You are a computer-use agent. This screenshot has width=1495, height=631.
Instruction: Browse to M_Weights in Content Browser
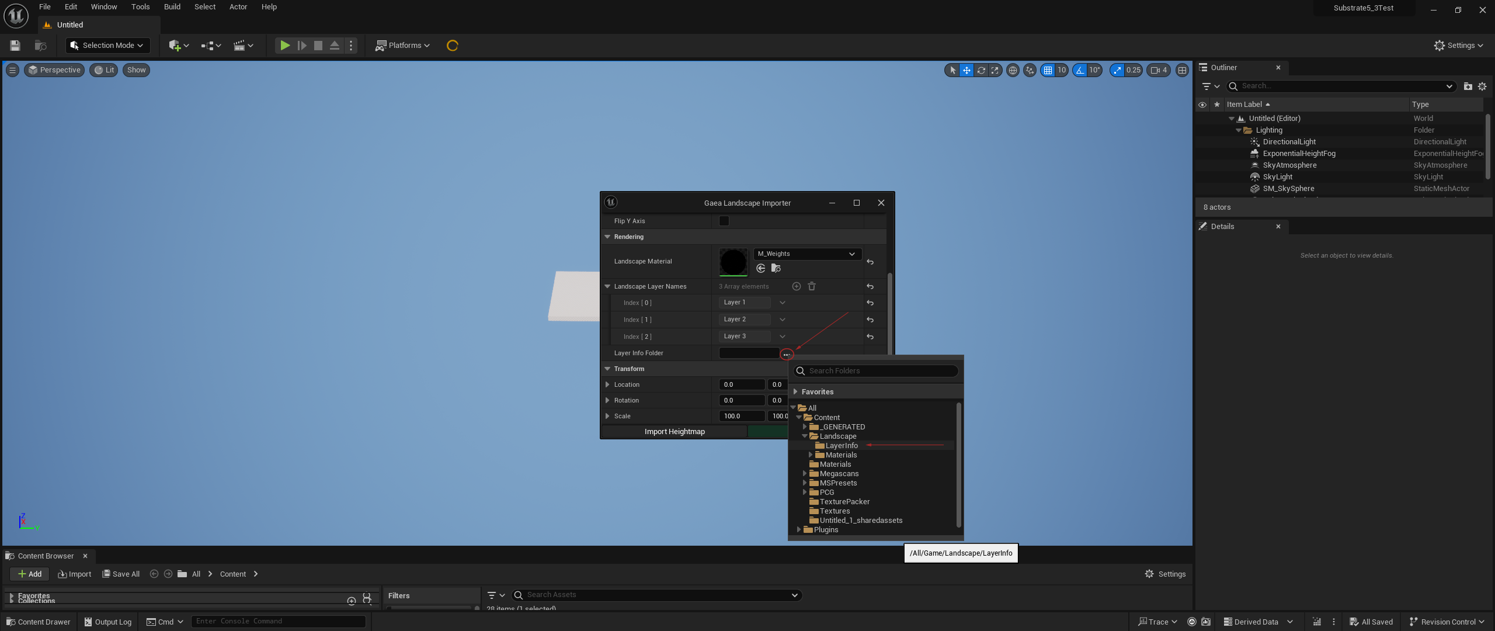(776, 268)
